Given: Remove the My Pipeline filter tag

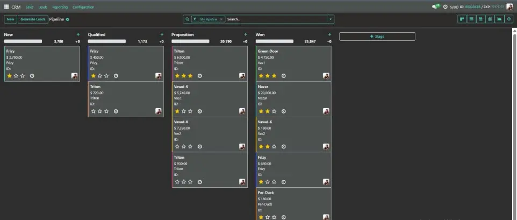Looking at the screenshot, I should click(221, 19).
